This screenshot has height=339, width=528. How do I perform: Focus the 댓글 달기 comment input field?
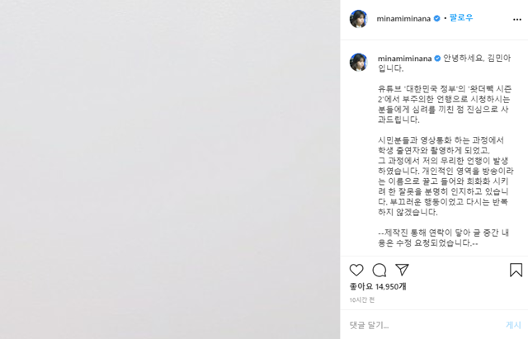point(424,325)
